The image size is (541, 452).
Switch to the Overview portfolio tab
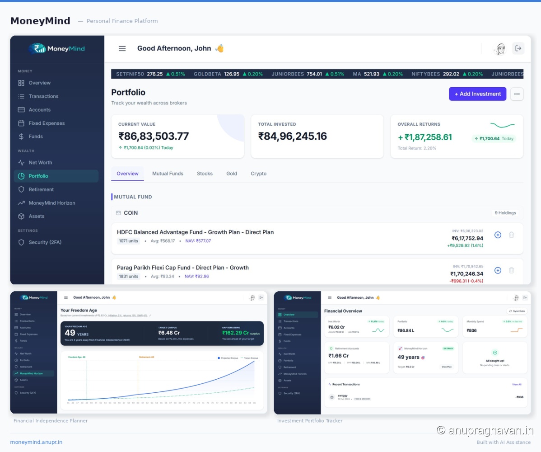coord(127,174)
